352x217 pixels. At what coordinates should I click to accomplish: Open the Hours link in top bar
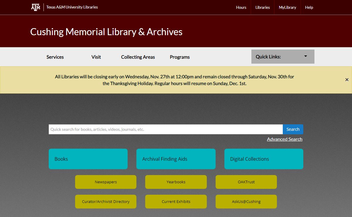[x=241, y=7]
